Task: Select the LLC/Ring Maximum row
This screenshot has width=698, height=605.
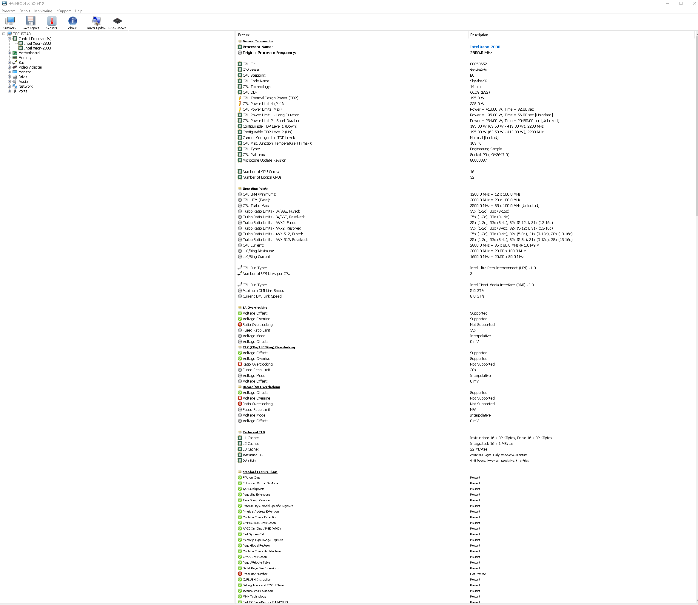Action: point(466,251)
